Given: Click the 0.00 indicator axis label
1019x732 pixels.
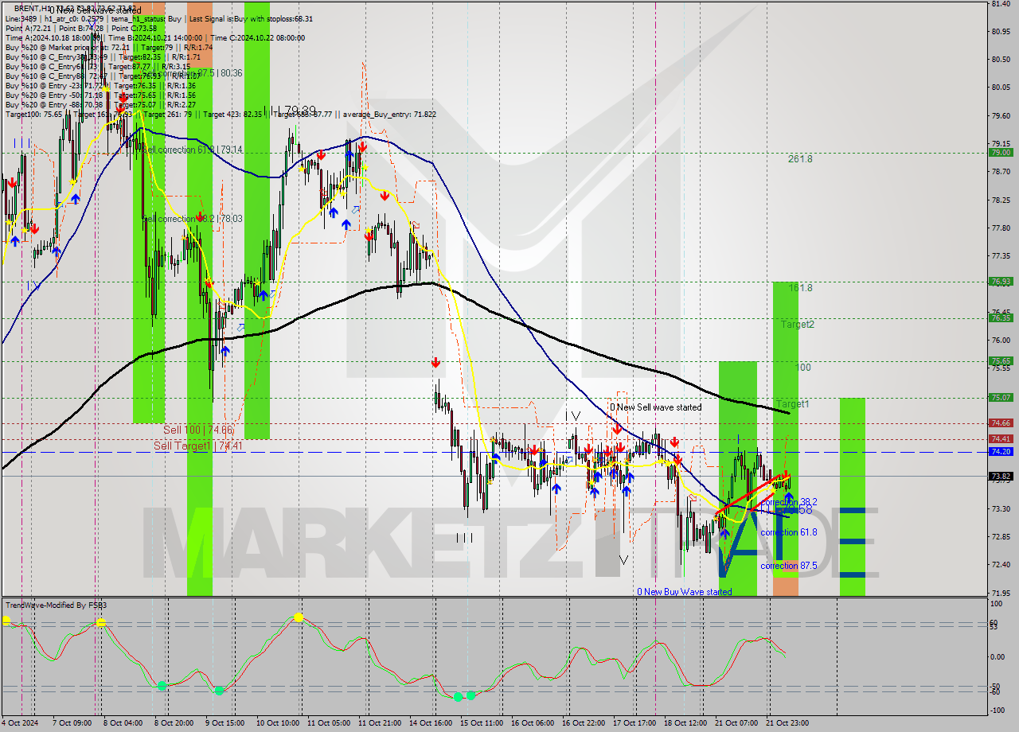Looking at the screenshot, I should [998, 657].
